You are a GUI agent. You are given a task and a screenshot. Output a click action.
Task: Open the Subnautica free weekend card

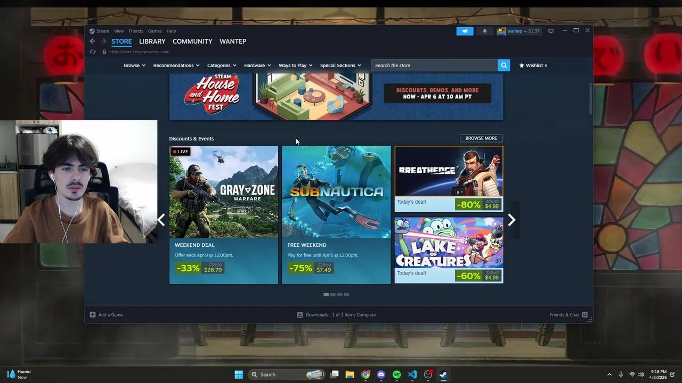pyautogui.click(x=336, y=215)
